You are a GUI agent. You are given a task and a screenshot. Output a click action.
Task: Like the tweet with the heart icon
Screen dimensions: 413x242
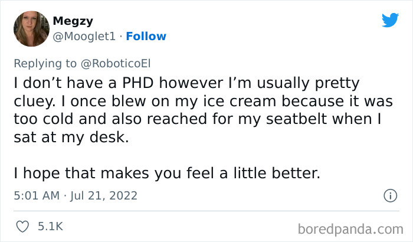pyautogui.click(x=22, y=225)
